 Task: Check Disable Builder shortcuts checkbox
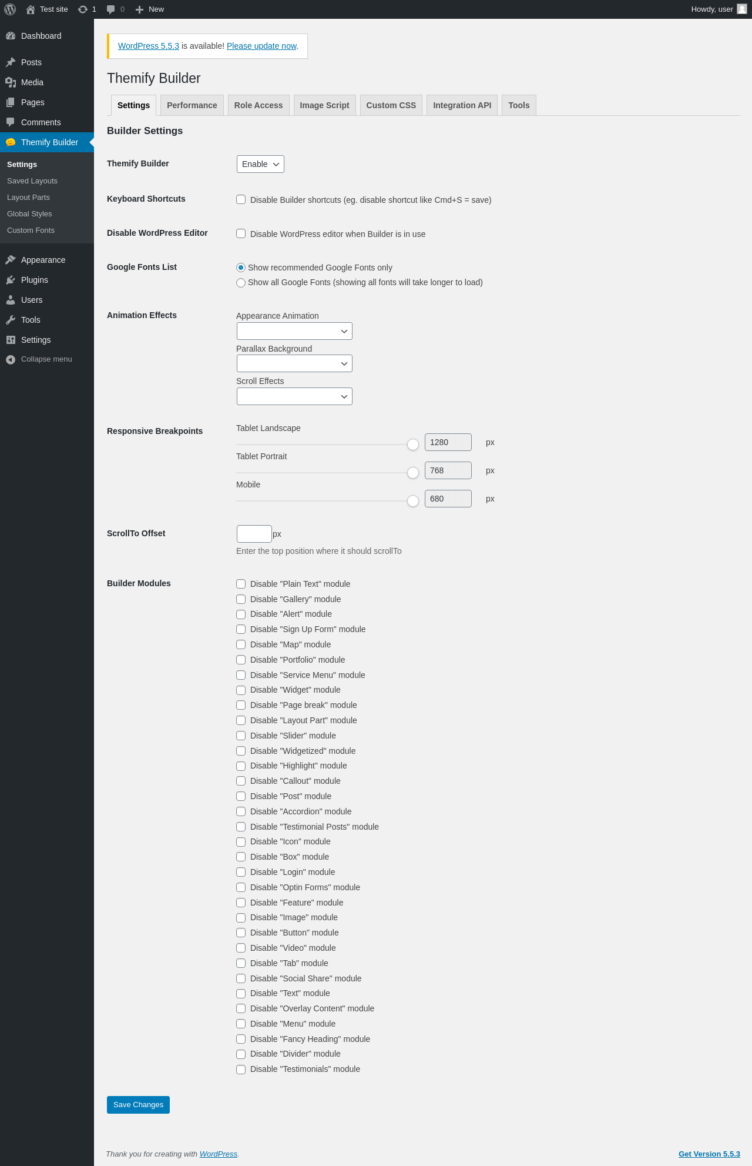coord(241,199)
